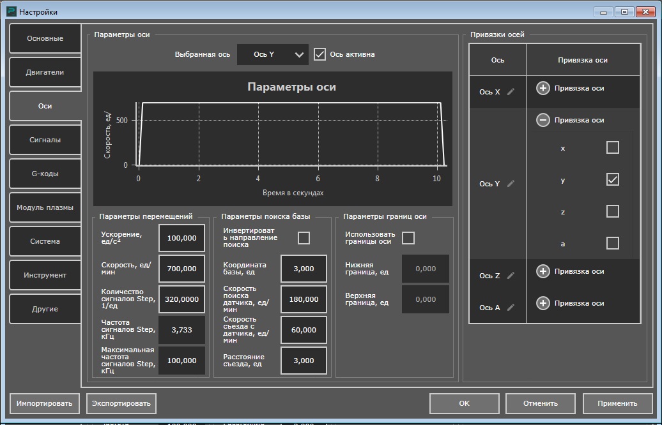Check Использовать границы оси checkbox

(x=408, y=238)
